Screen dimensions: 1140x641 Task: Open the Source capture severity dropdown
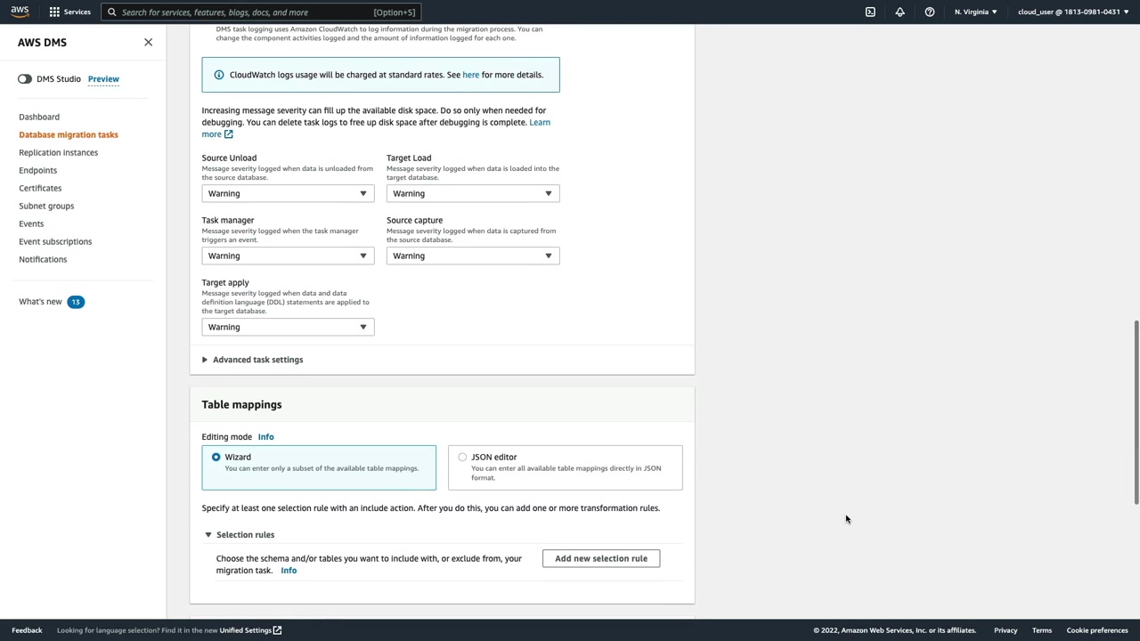point(473,256)
